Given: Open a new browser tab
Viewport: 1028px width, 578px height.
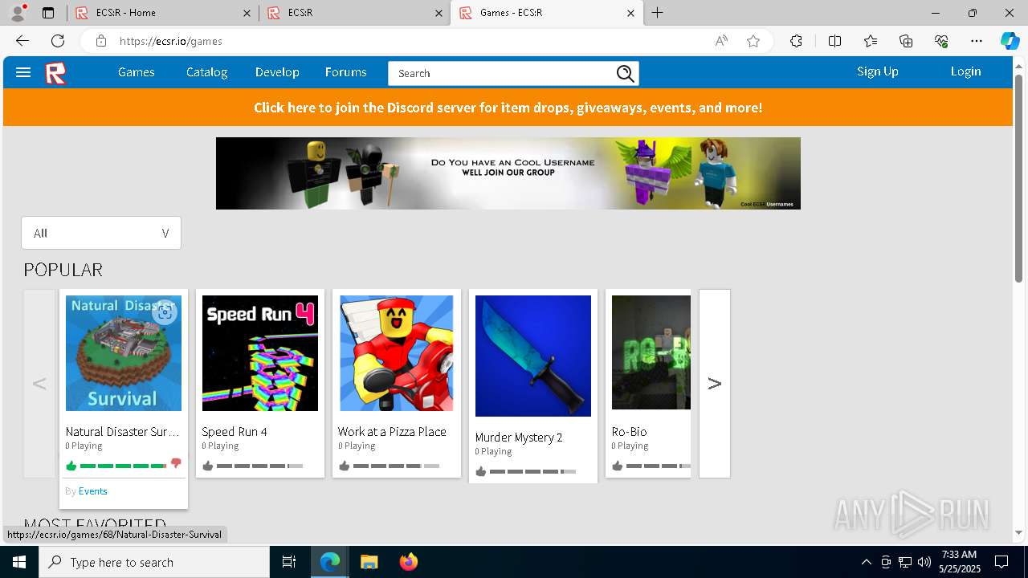Looking at the screenshot, I should click(x=658, y=13).
